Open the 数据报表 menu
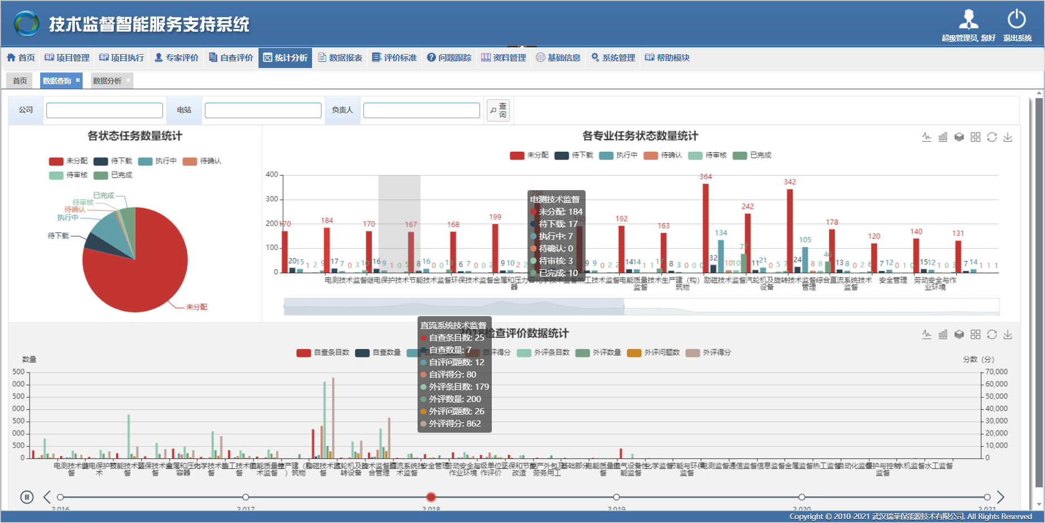This screenshot has width=1045, height=523. 341,57
